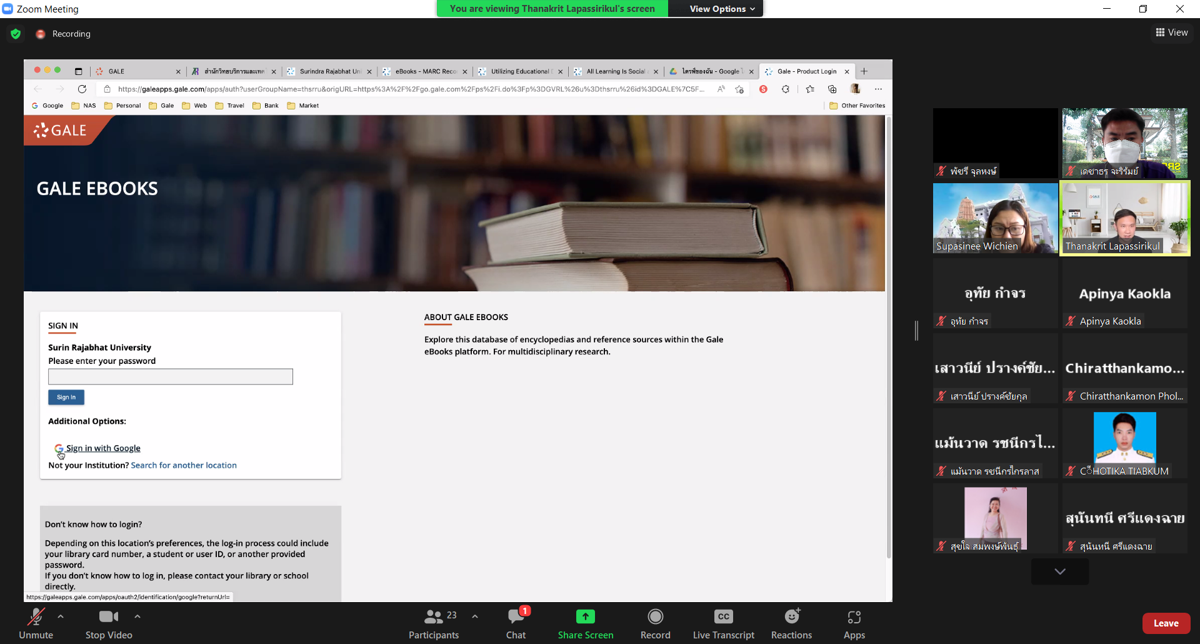Open the Zoom Apps panel
Screen dimensions: 1200x644
coord(854,623)
